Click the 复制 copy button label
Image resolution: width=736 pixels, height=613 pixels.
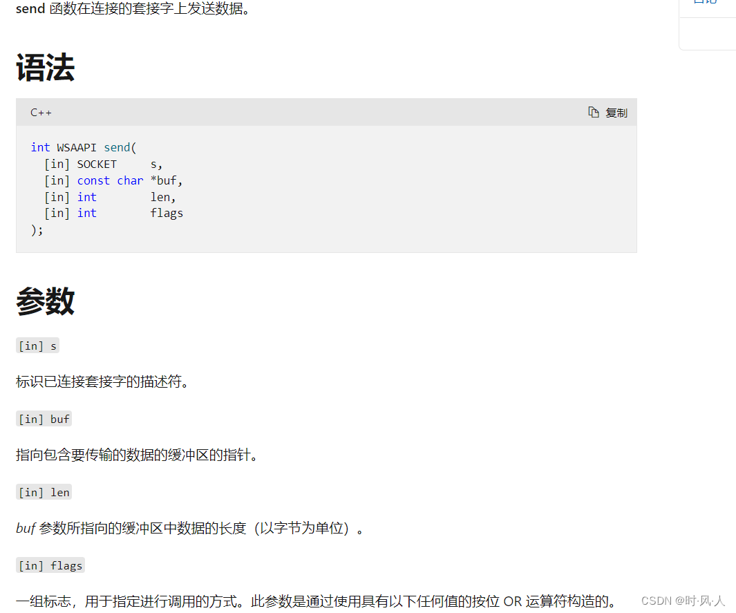(616, 113)
